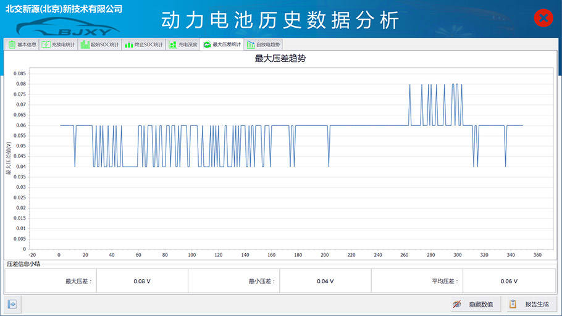This screenshot has height=316, width=562.
Task: Click the blue arrow icon at bottom left
Action: [12, 304]
